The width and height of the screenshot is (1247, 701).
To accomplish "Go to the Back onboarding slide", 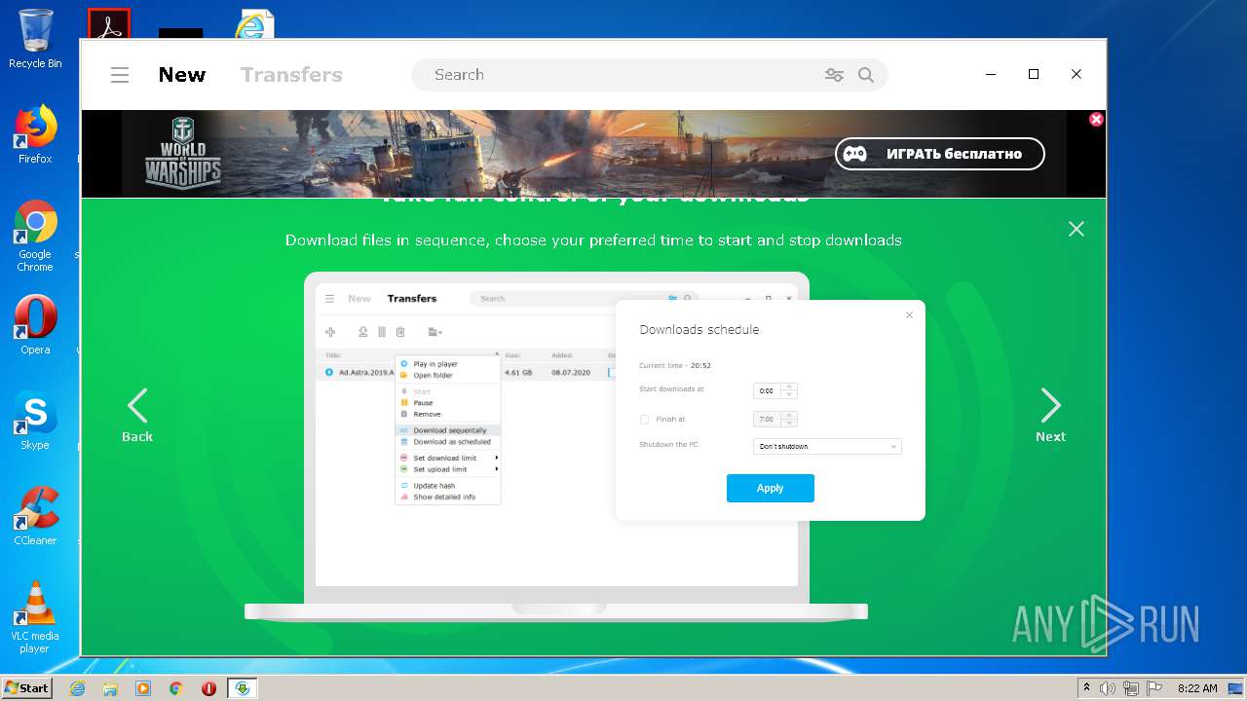I will tap(137, 416).
